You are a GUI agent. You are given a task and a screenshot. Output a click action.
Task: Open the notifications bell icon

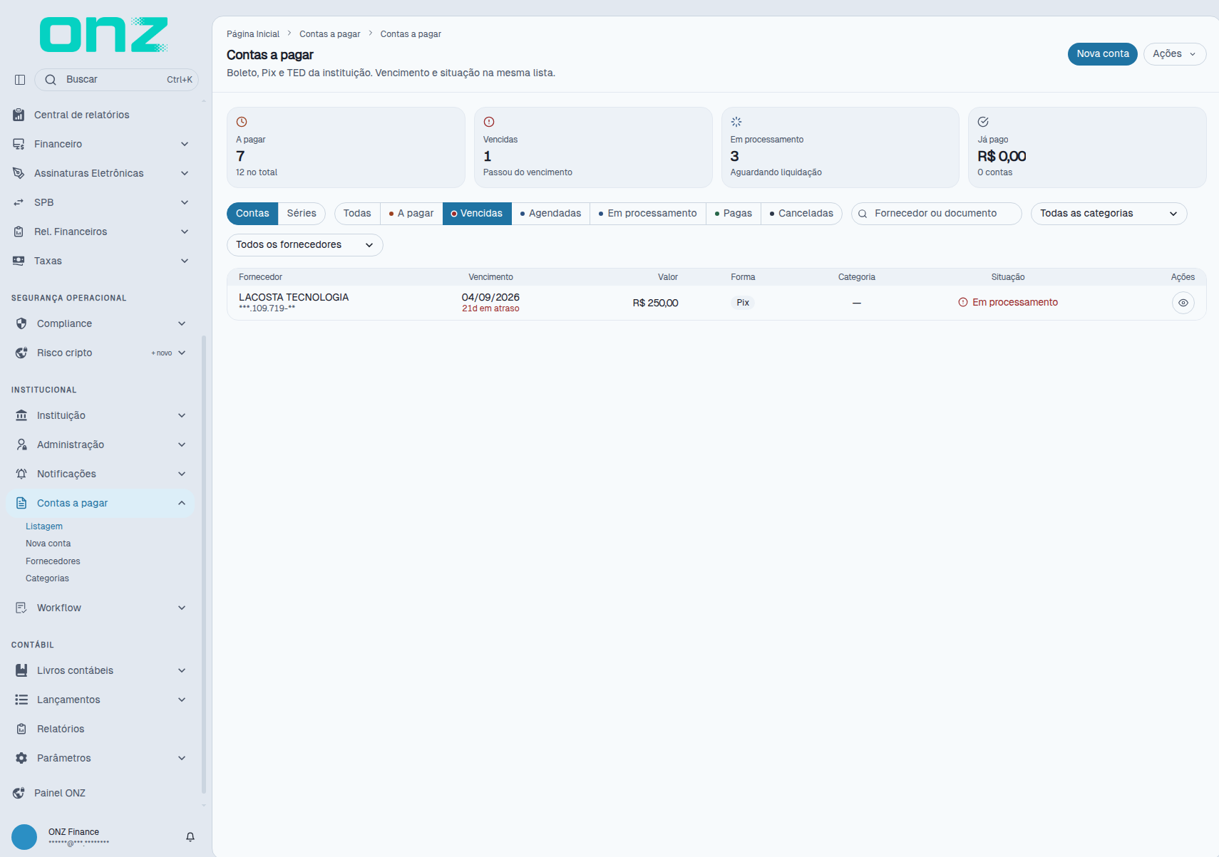pyautogui.click(x=190, y=837)
